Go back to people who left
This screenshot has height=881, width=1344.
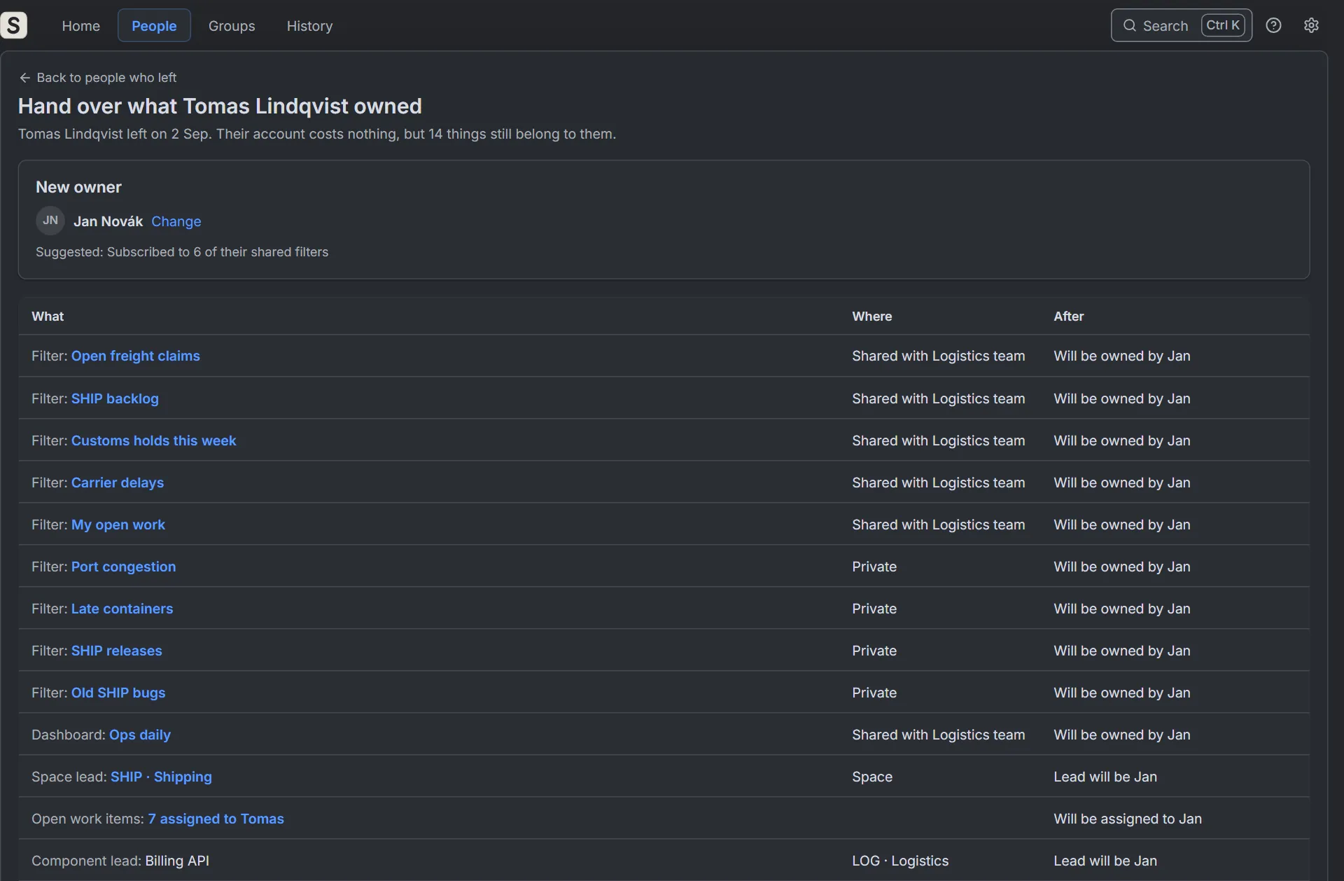click(x=98, y=78)
